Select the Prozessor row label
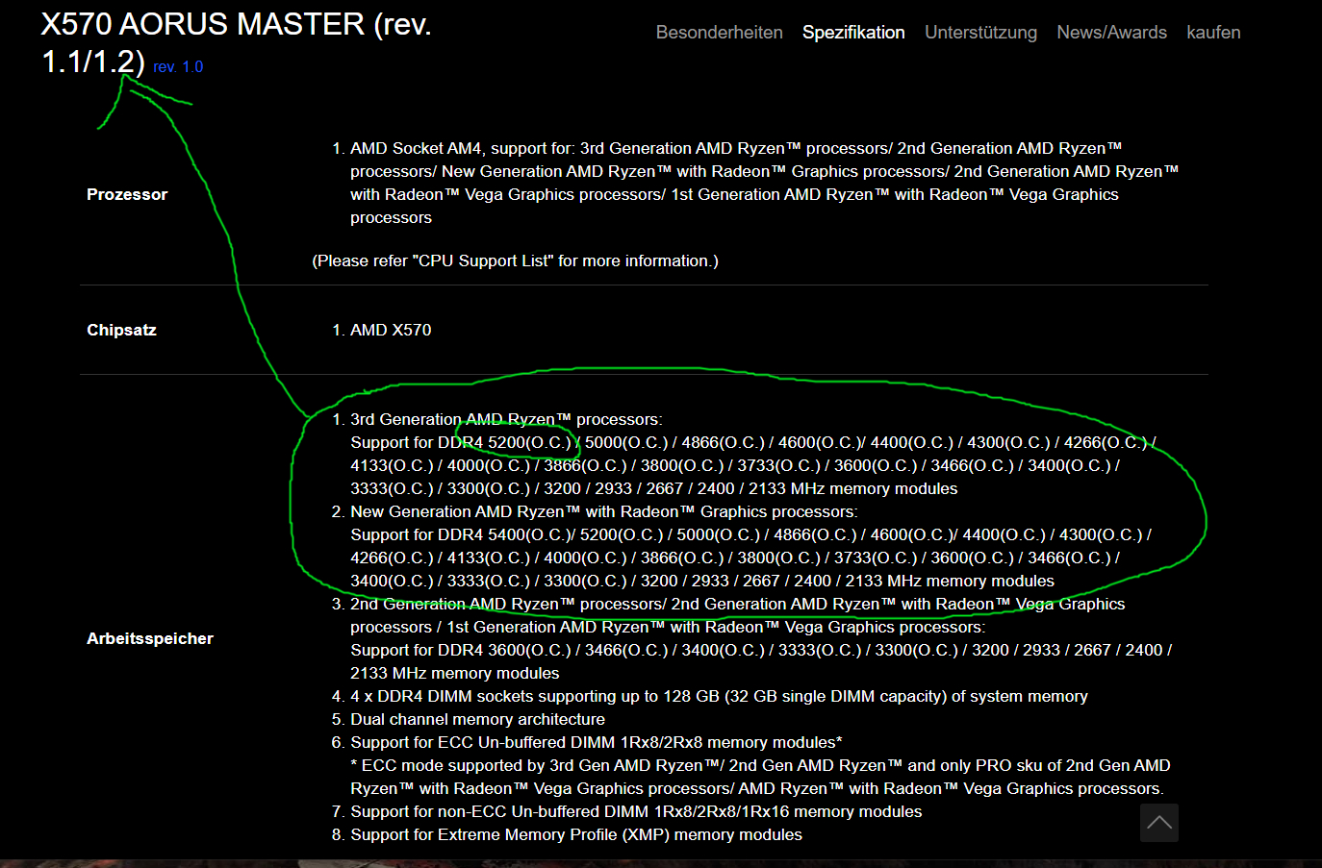This screenshot has width=1322, height=868. [127, 194]
